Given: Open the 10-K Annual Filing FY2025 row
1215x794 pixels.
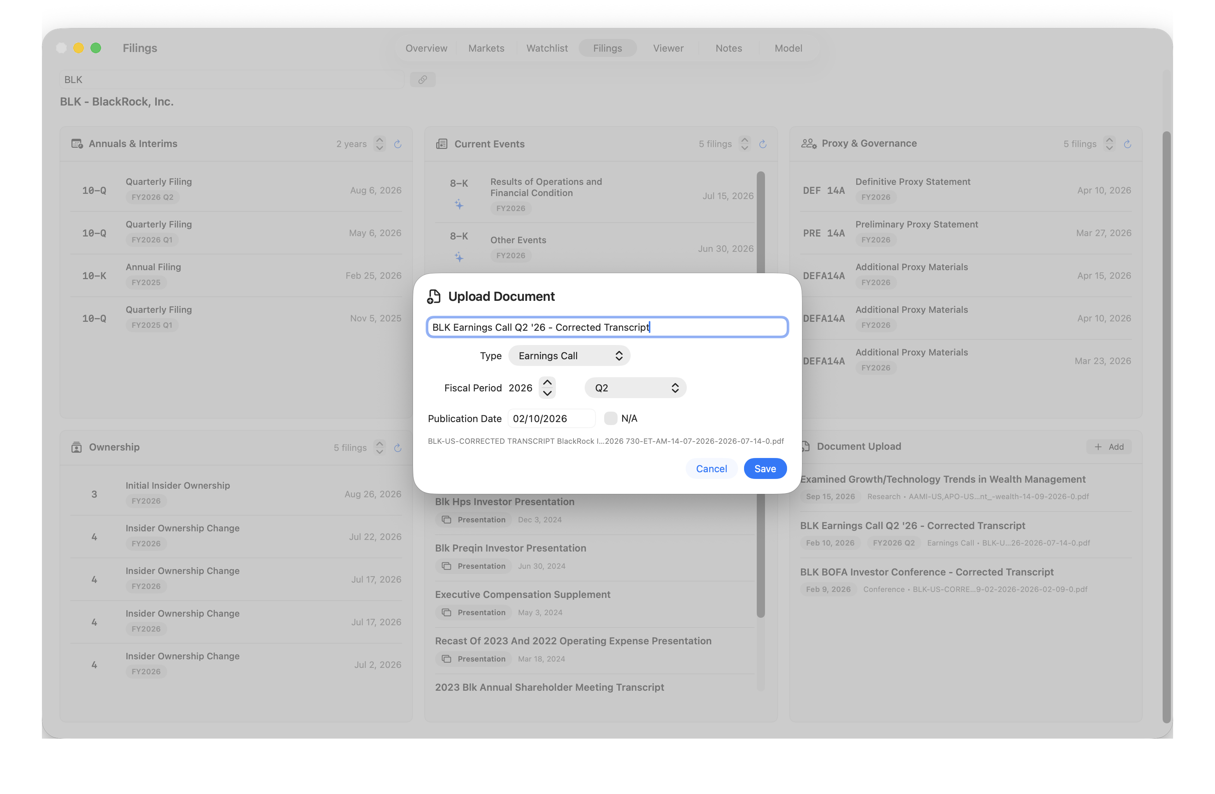Looking at the screenshot, I should (236, 276).
